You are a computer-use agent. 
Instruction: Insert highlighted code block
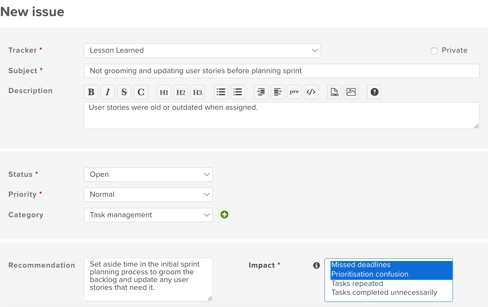311,92
